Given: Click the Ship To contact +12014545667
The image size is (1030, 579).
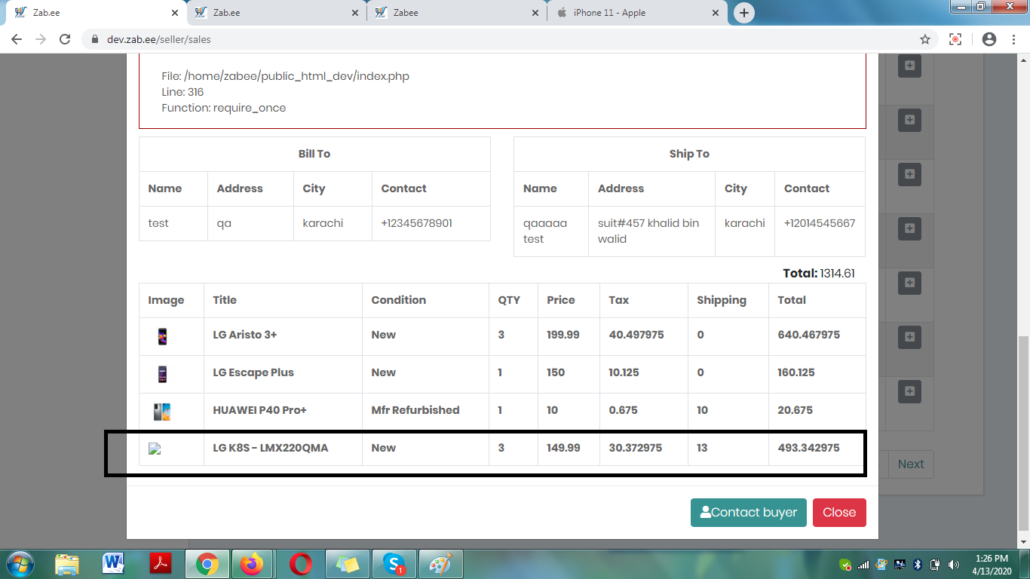Looking at the screenshot, I should click(x=820, y=223).
